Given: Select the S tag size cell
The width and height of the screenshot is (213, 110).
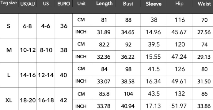Looking at the screenshot, I should [8, 26].
